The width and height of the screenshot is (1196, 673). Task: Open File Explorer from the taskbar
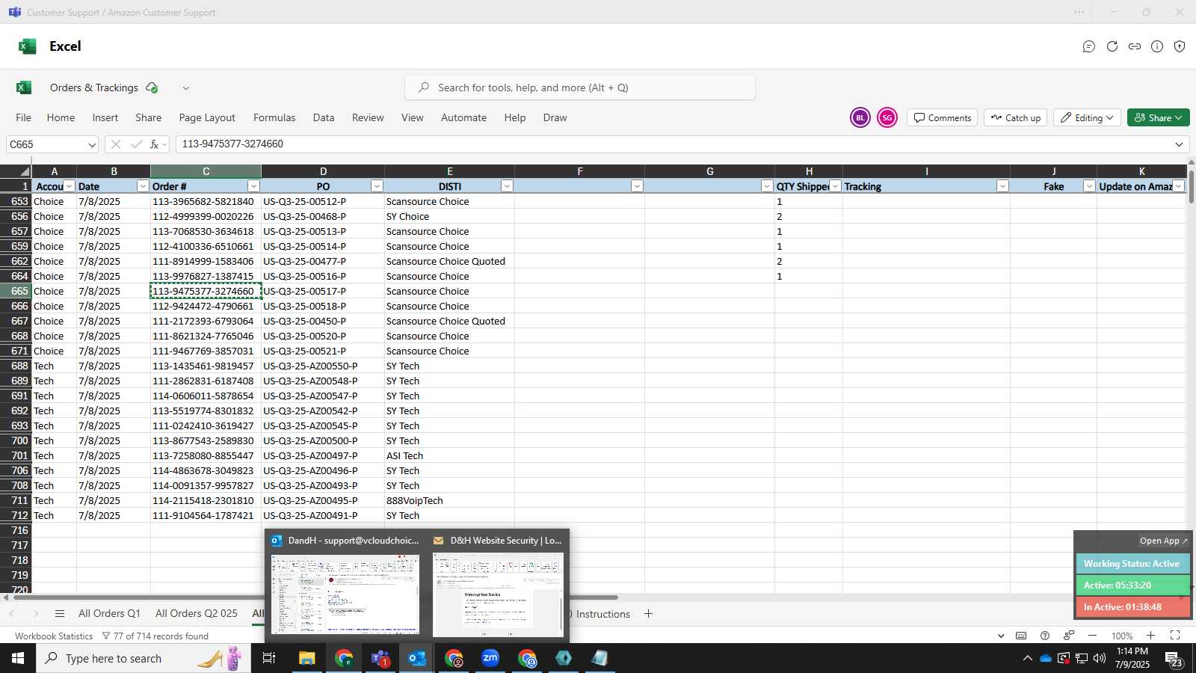(307, 658)
